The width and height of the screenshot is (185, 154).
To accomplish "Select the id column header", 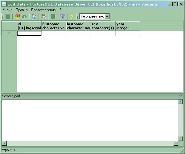I will pyautogui.click(x=29, y=26).
